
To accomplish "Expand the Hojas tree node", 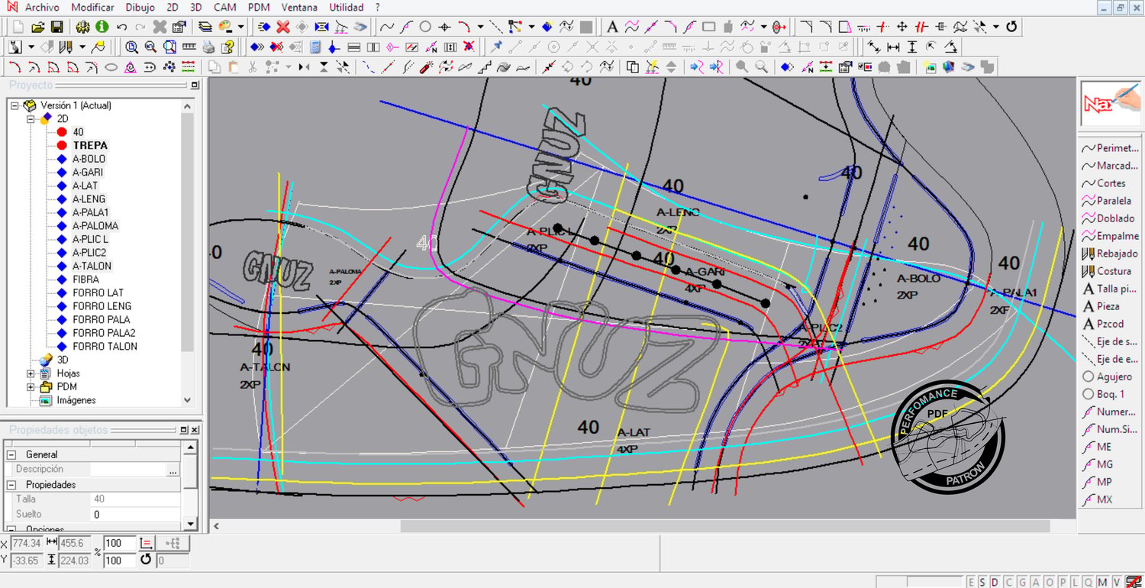I will click(x=31, y=373).
